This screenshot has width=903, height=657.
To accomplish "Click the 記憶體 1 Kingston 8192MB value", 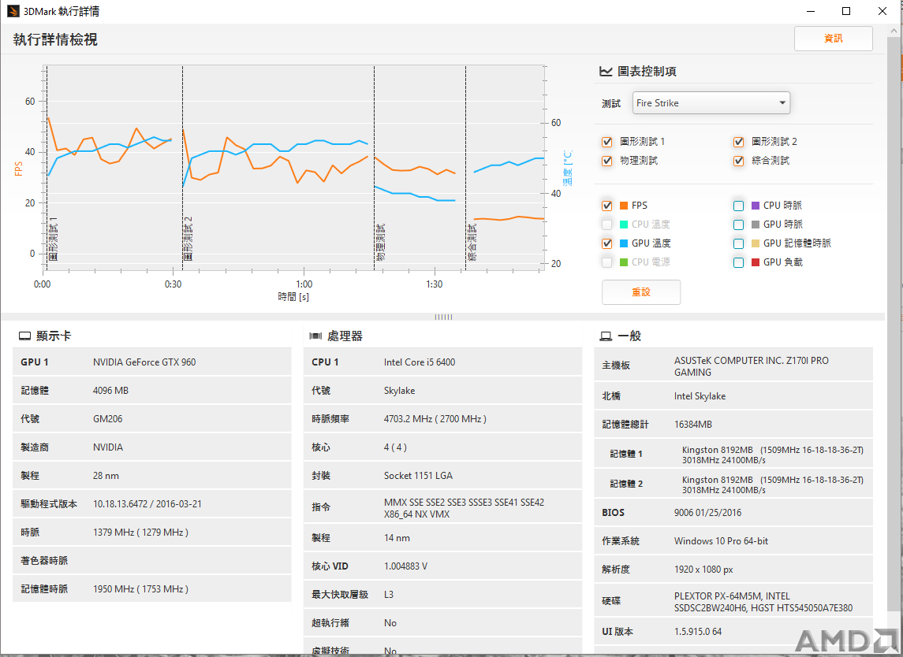I will [773, 455].
